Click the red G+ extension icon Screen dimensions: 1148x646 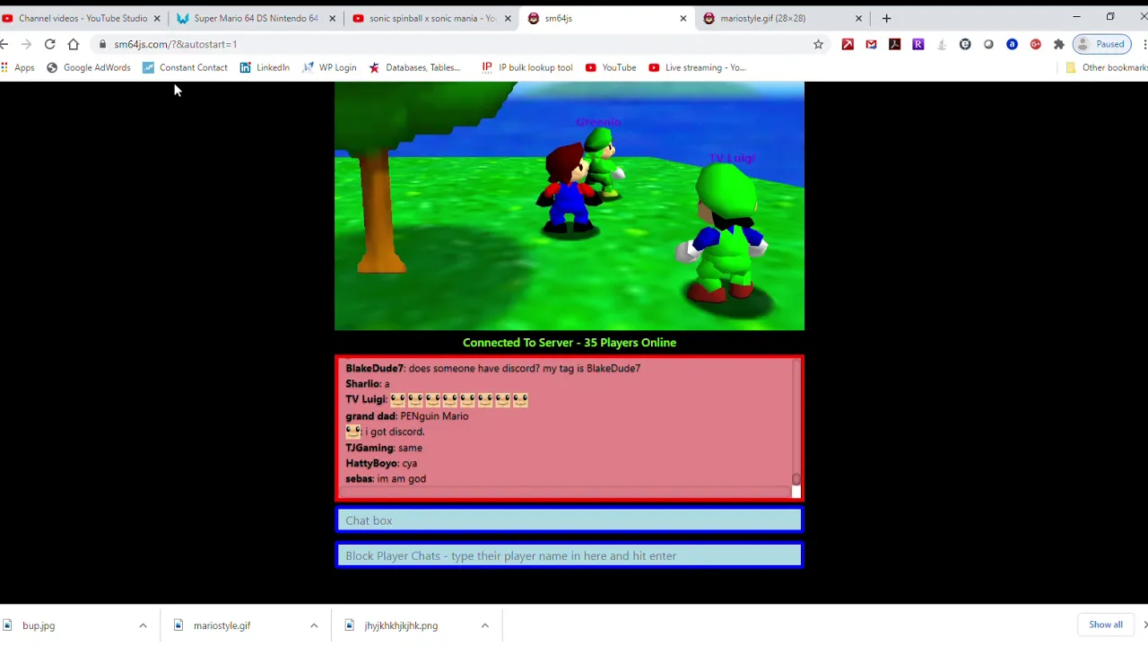[x=1035, y=44]
